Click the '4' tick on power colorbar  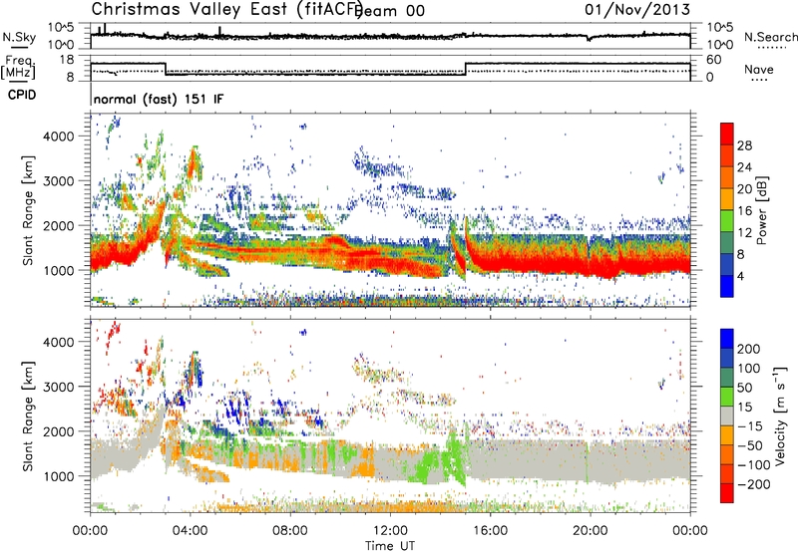tap(740, 276)
